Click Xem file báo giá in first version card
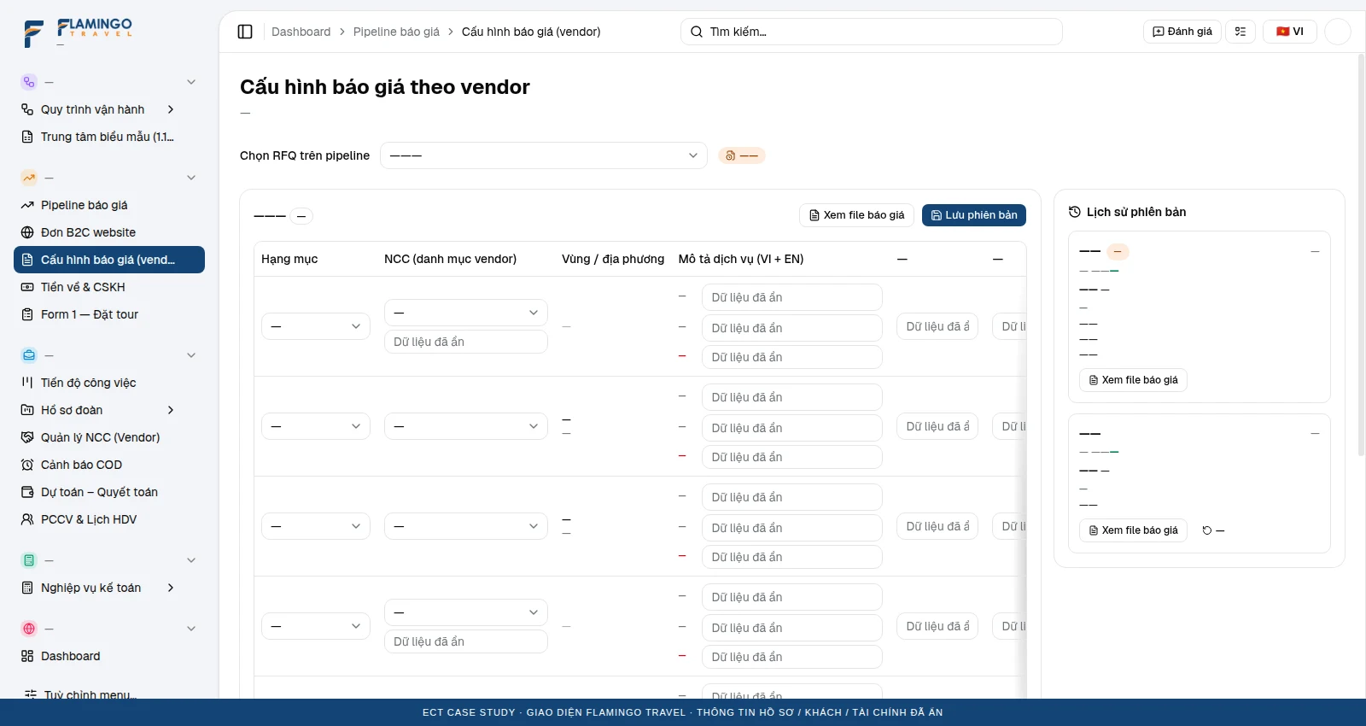 click(1133, 380)
